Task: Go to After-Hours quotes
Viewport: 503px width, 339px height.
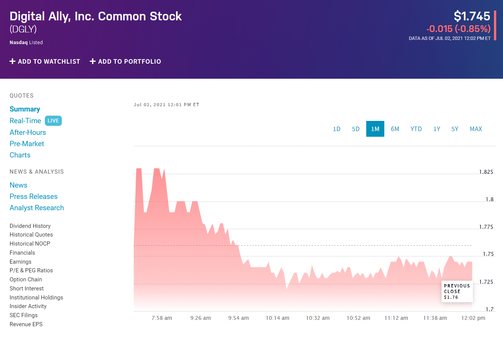Action: (x=28, y=132)
